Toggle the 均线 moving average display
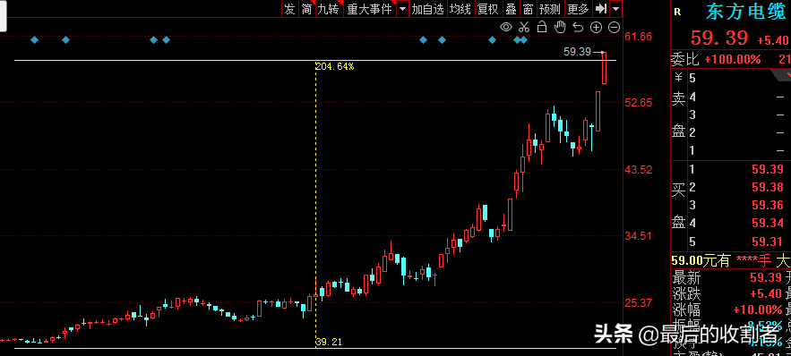This screenshot has height=356, width=791. (x=460, y=9)
